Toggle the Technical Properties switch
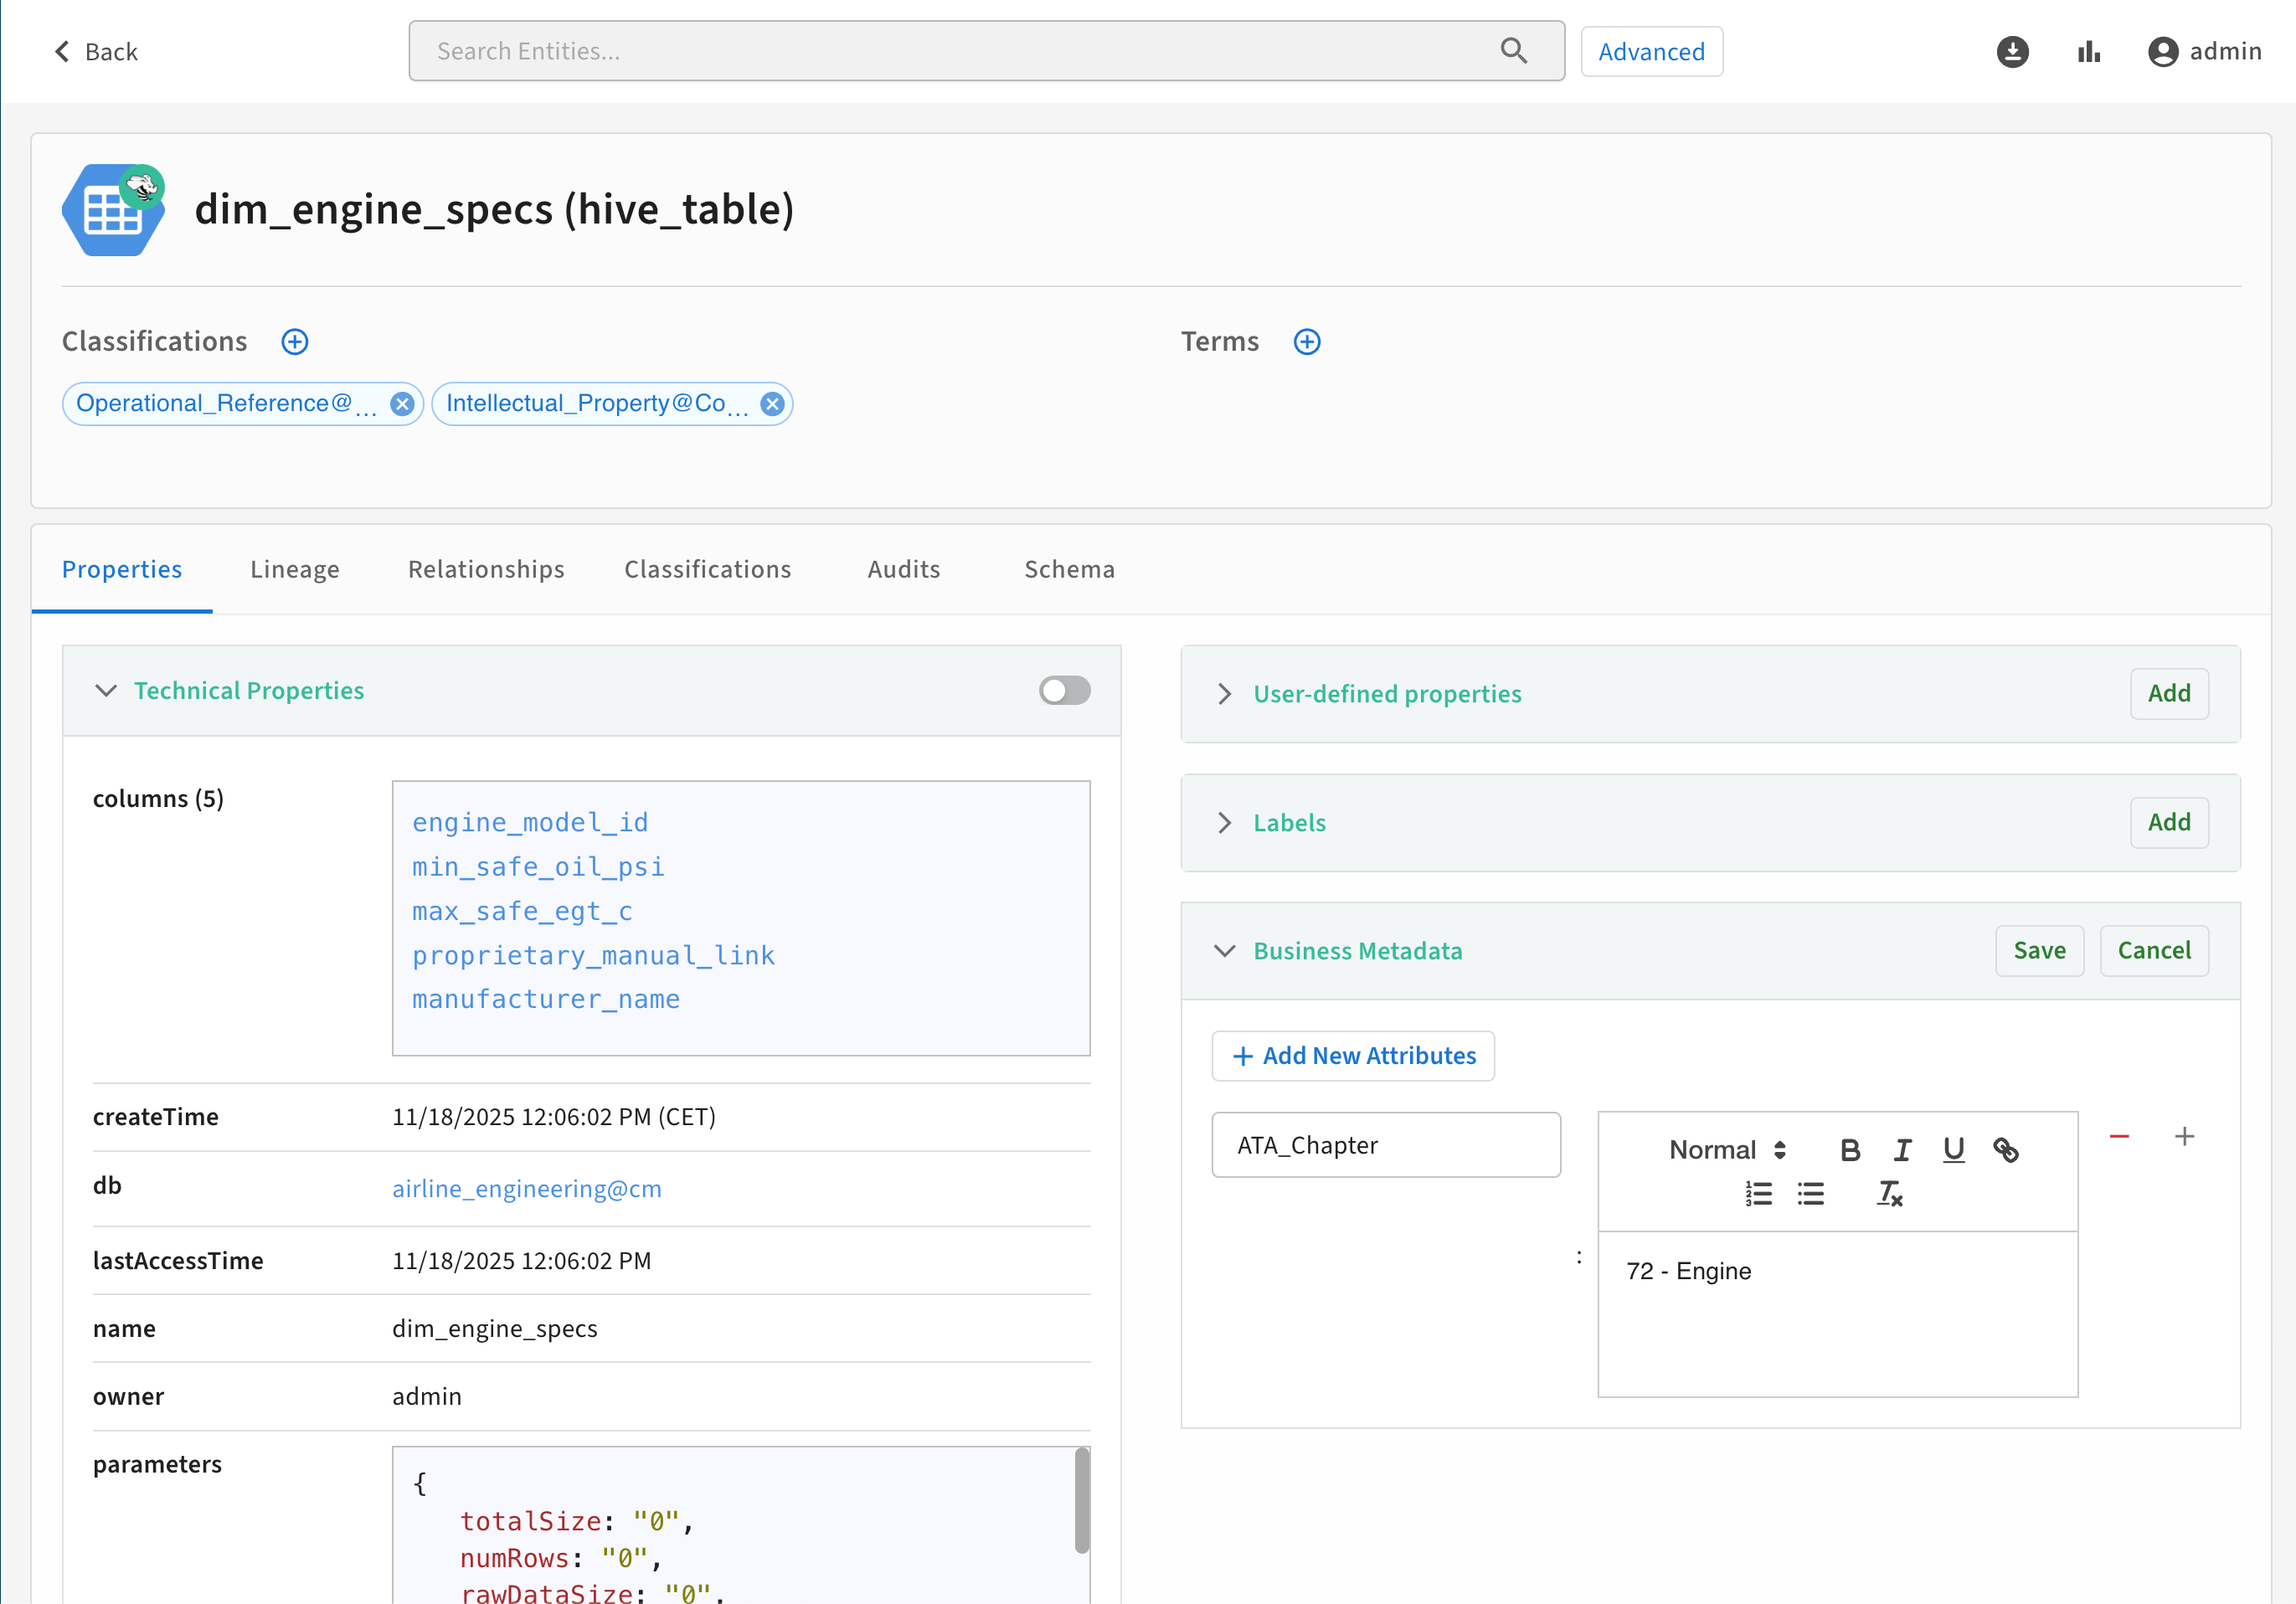Screen dimensions: 2296x1604 [x=1064, y=691]
